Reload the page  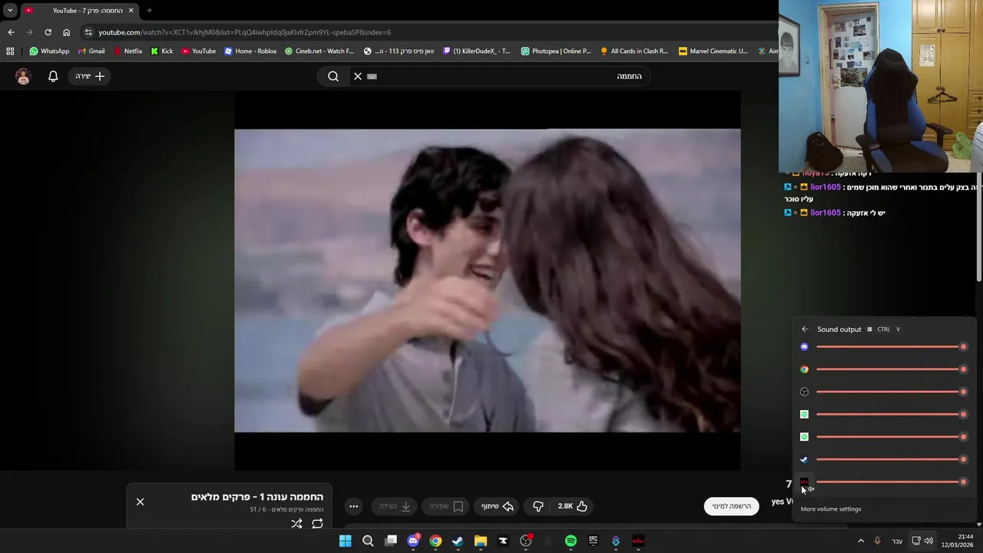click(x=48, y=32)
